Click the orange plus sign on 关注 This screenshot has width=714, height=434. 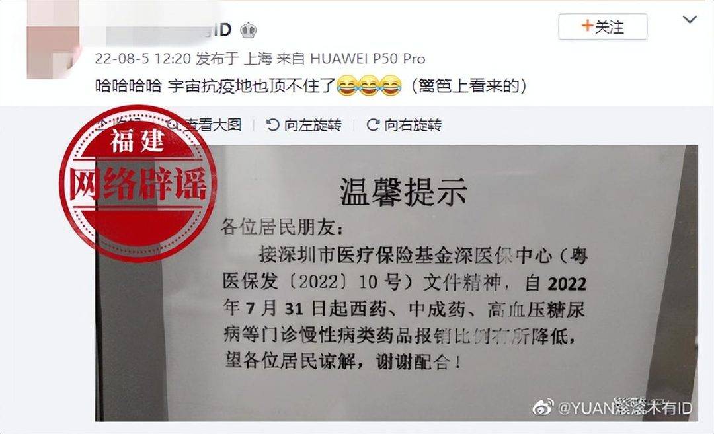point(588,26)
